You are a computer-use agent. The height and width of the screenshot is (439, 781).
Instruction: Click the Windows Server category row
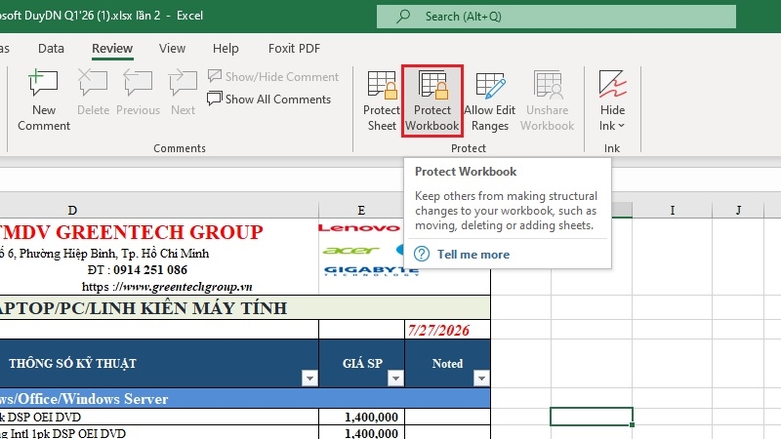[245, 399]
